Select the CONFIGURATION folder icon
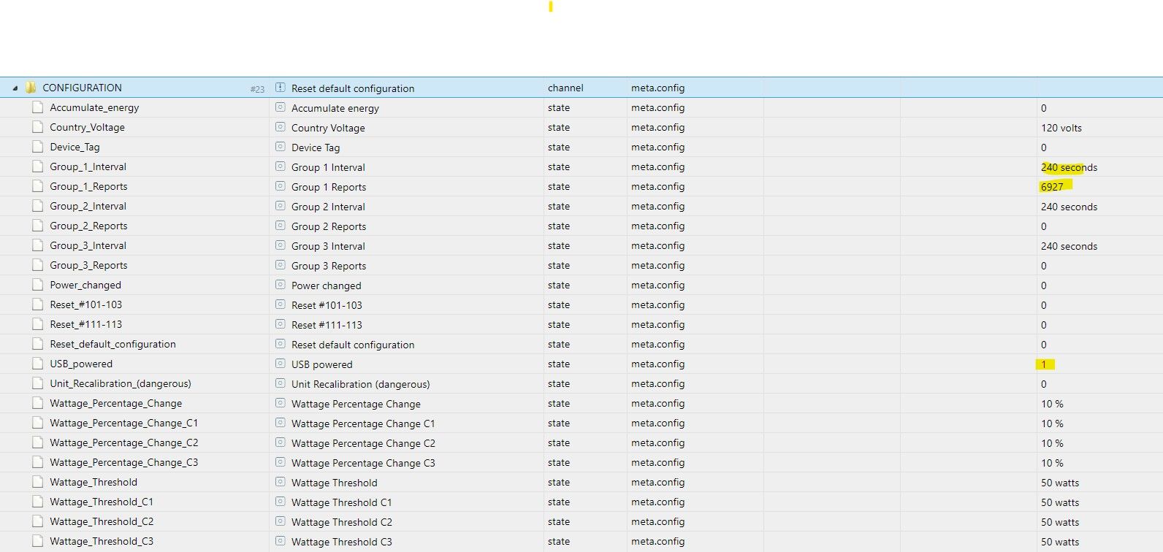Screen dimensions: 1163x552 (31, 88)
